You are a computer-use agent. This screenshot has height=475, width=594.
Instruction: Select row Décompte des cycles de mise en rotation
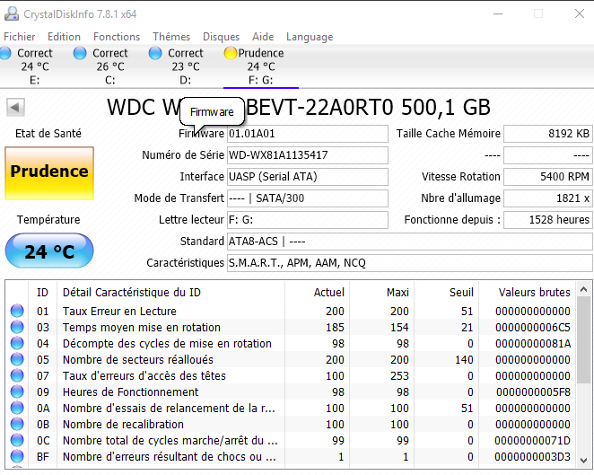291,344
